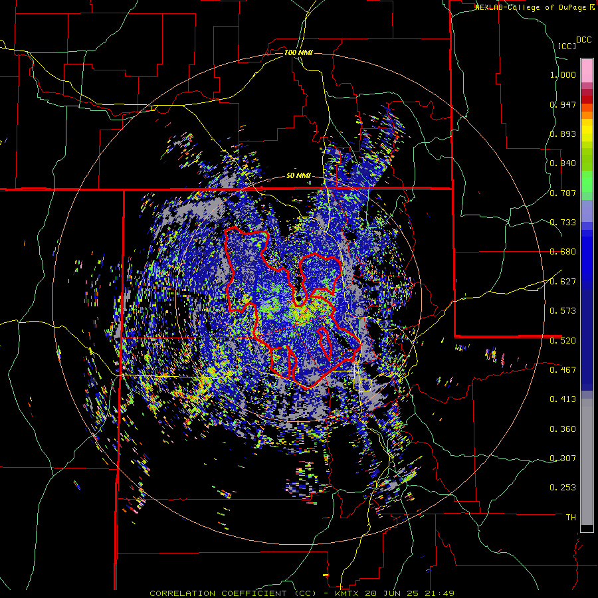598x598 pixels.
Task: Pick the black bottom band of the color scale
Action: tap(587, 528)
